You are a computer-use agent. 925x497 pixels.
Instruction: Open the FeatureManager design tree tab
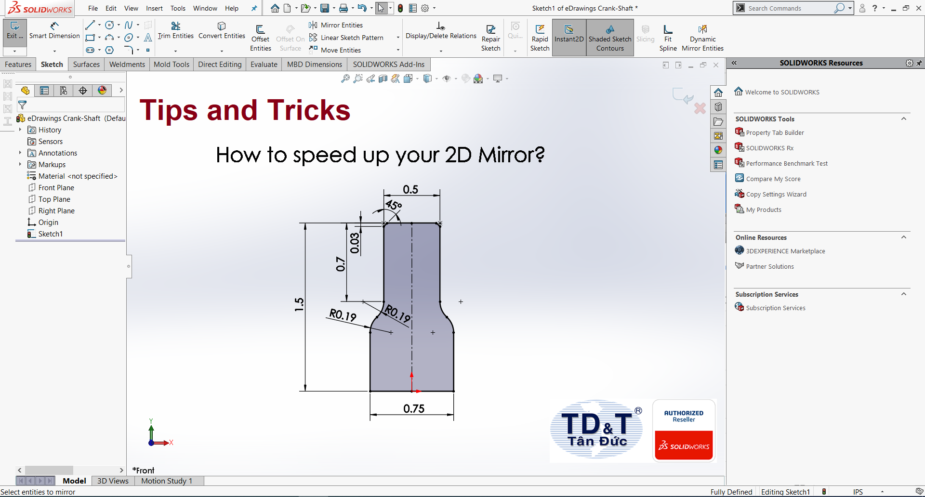[x=25, y=91]
